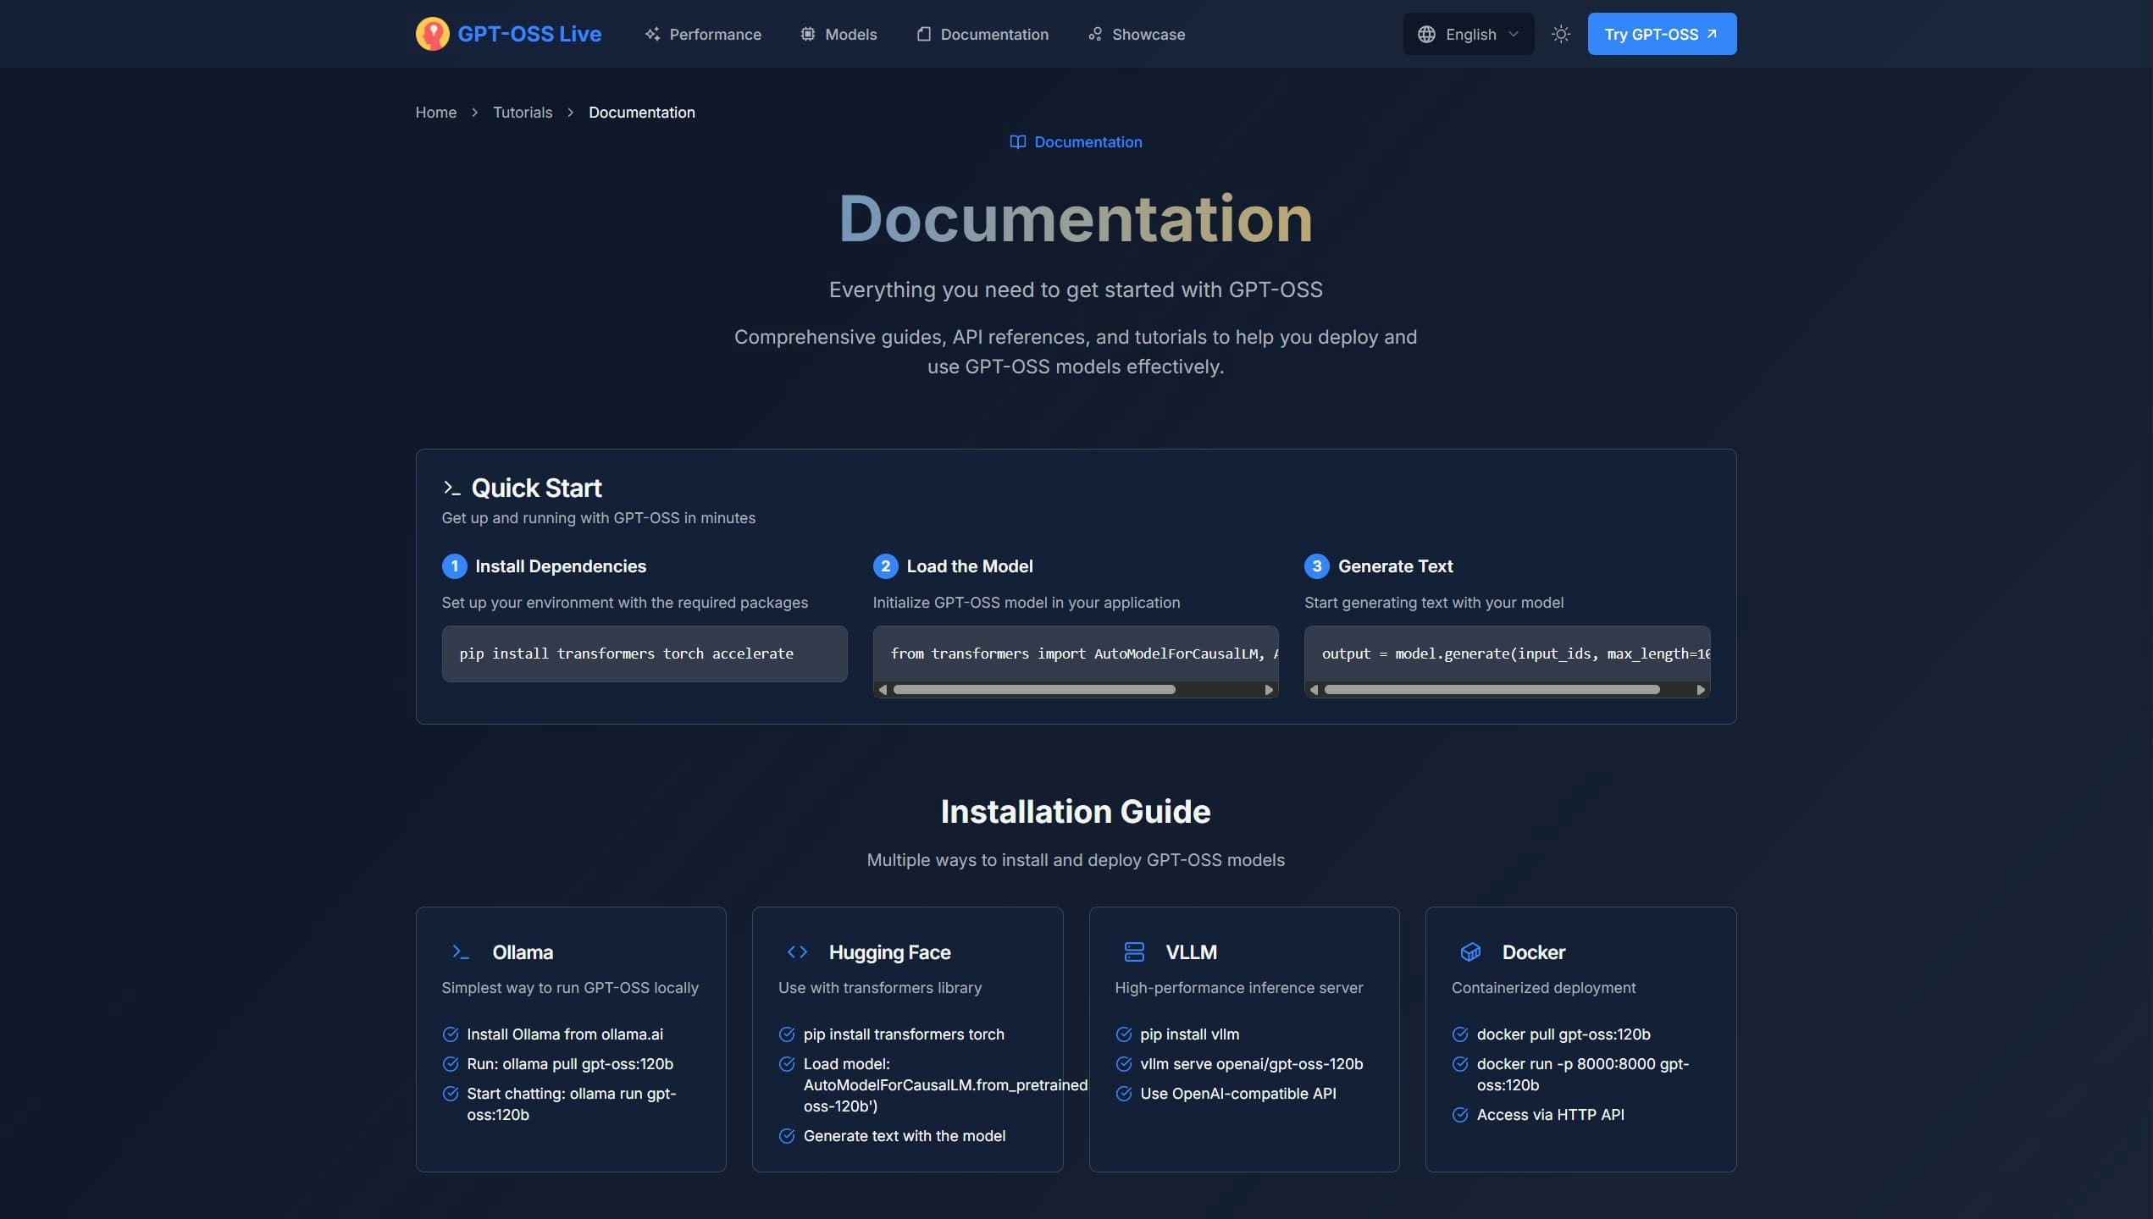The height and width of the screenshot is (1219, 2153).
Task: Click check icon beside docker run -p 8000:8000
Action: (x=1460, y=1064)
